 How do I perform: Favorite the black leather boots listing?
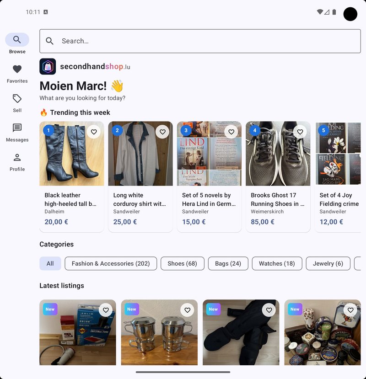[x=94, y=132]
